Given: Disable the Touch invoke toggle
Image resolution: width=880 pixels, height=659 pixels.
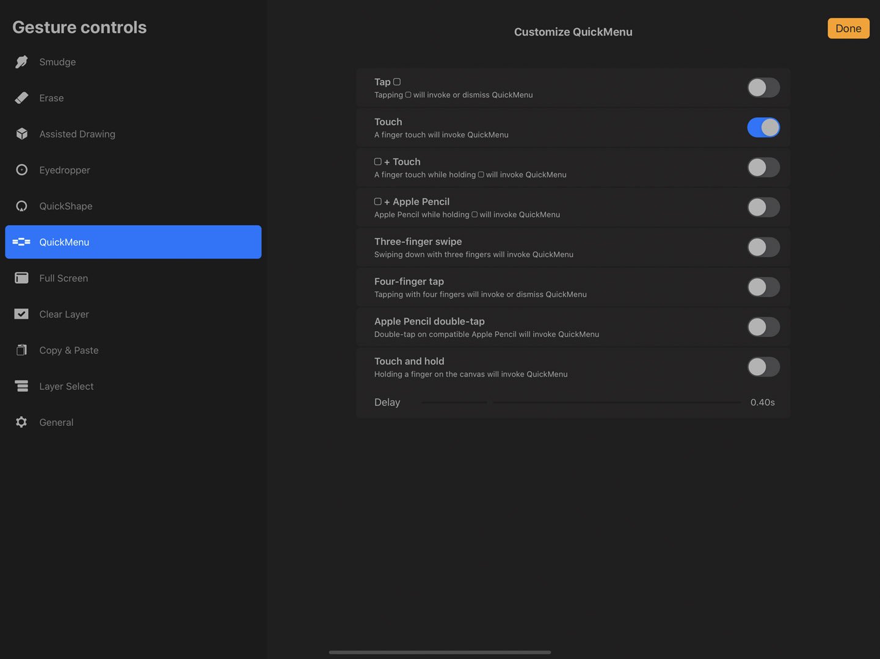Looking at the screenshot, I should click(x=763, y=127).
